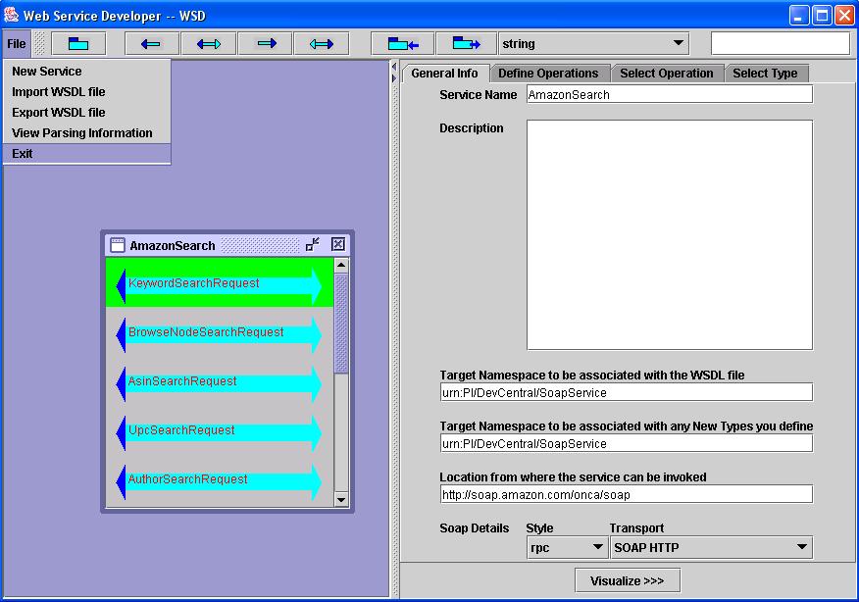This screenshot has width=859, height=602.
Task: Close the AmazonSearch internal frame
Action: pos(338,244)
